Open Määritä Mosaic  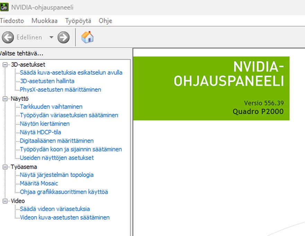(x=39, y=183)
